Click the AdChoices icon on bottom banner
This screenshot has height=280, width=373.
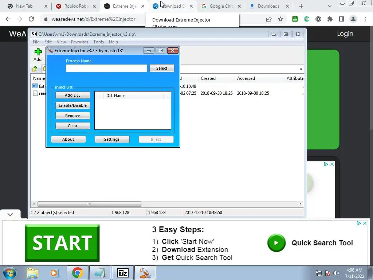(358, 223)
